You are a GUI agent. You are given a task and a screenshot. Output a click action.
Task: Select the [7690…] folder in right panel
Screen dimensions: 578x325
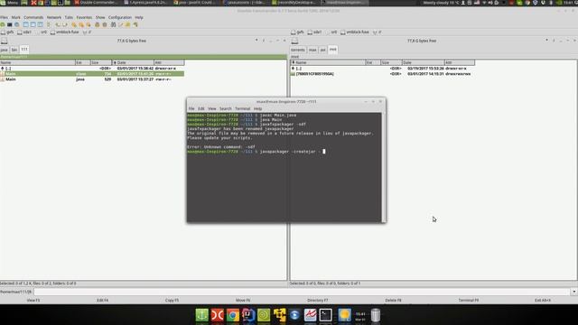coord(383,74)
